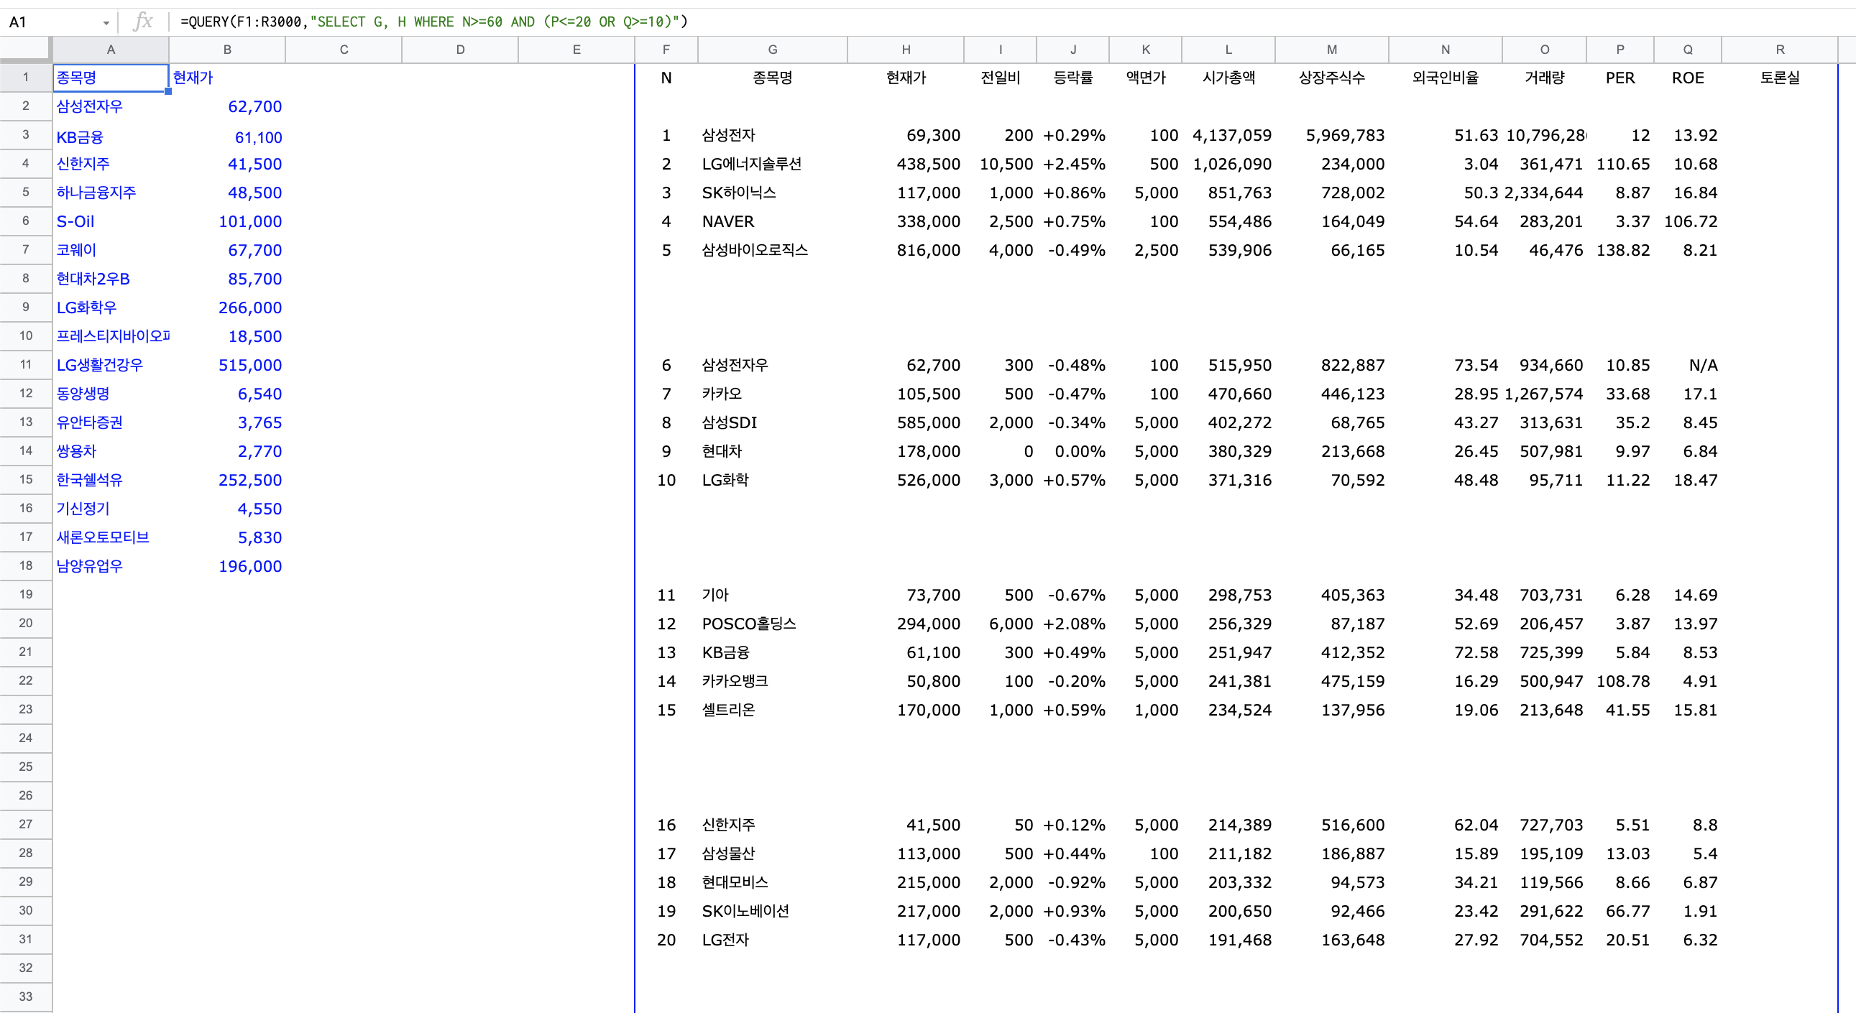Select row 25 header
The width and height of the screenshot is (1856, 1013).
tap(26, 767)
